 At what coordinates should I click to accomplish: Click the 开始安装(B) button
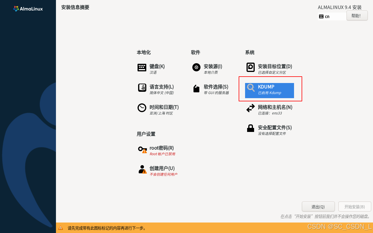click(355, 206)
